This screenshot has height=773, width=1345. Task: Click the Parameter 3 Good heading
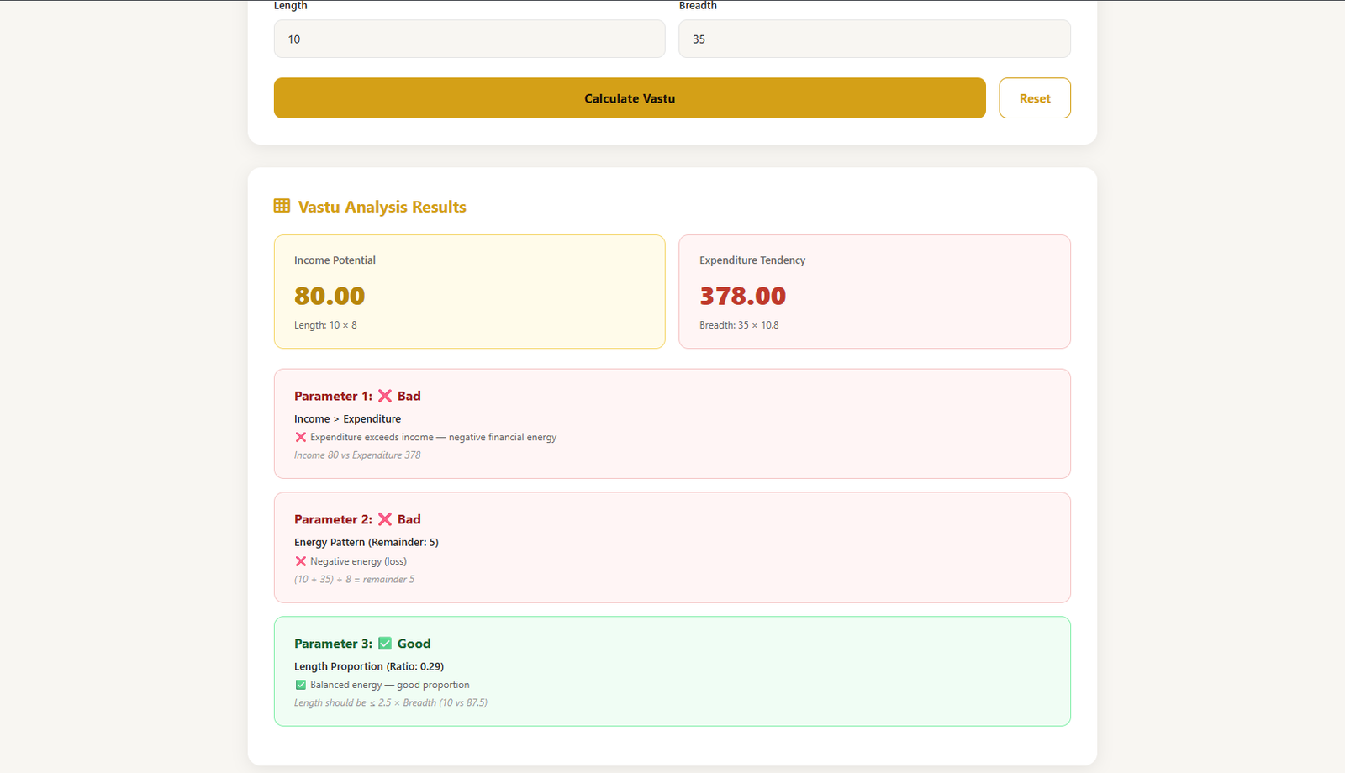click(361, 643)
